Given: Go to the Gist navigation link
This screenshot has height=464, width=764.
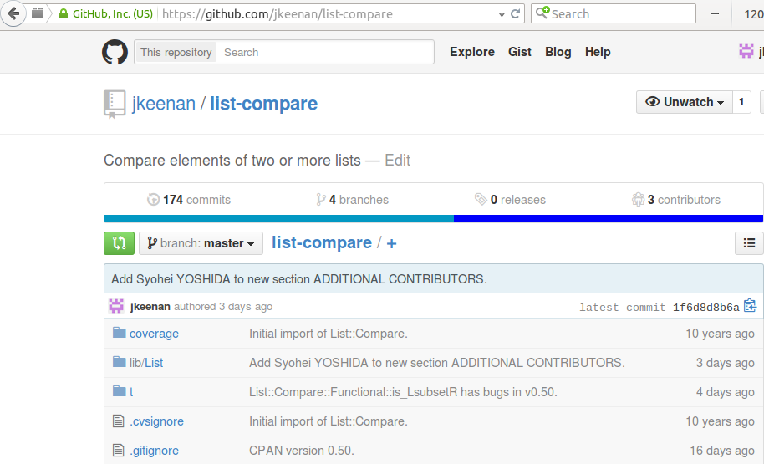Looking at the screenshot, I should point(519,52).
